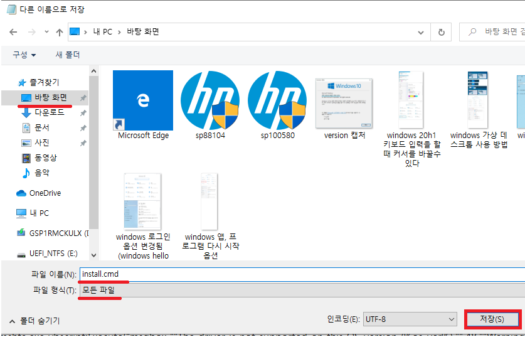Go forward with the right arrow
The width and height of the screenshot is (525, 337).
[32, 32]
